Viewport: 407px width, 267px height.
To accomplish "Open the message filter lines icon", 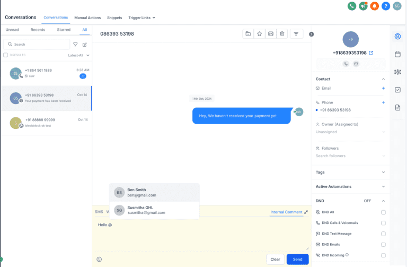I will coord(296,34).
